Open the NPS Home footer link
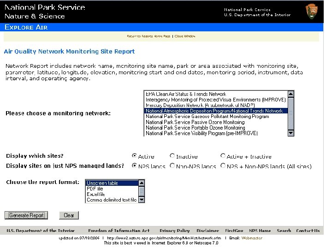Screen dimensions: 332x249 pos(260,231)
